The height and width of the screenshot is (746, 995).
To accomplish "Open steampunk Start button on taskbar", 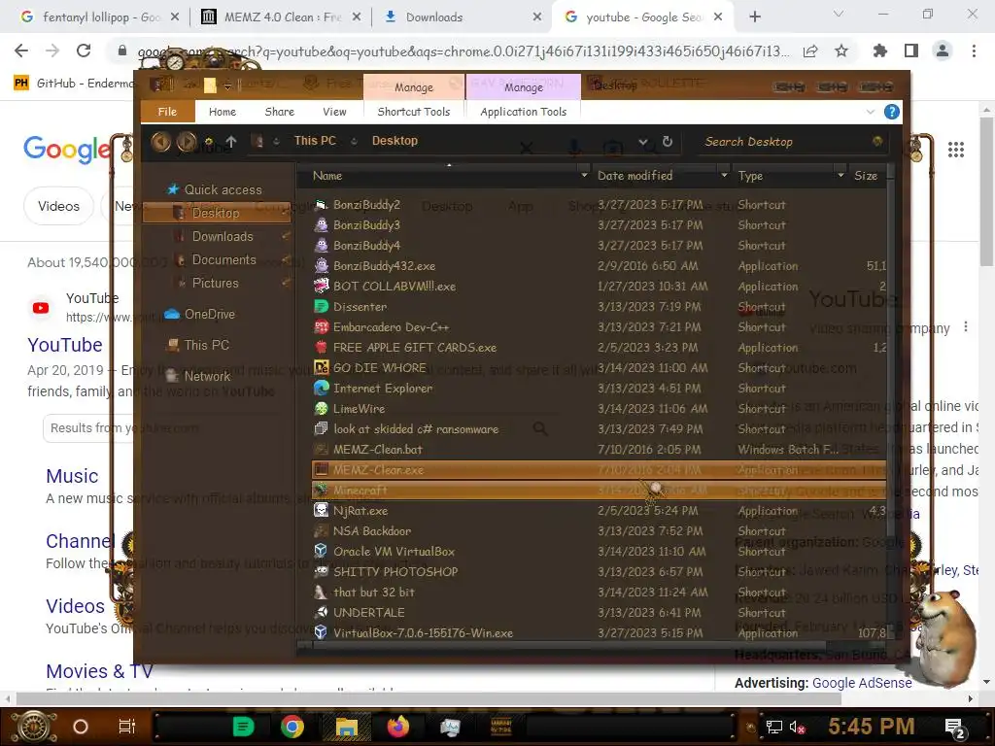I will [33, 727].
